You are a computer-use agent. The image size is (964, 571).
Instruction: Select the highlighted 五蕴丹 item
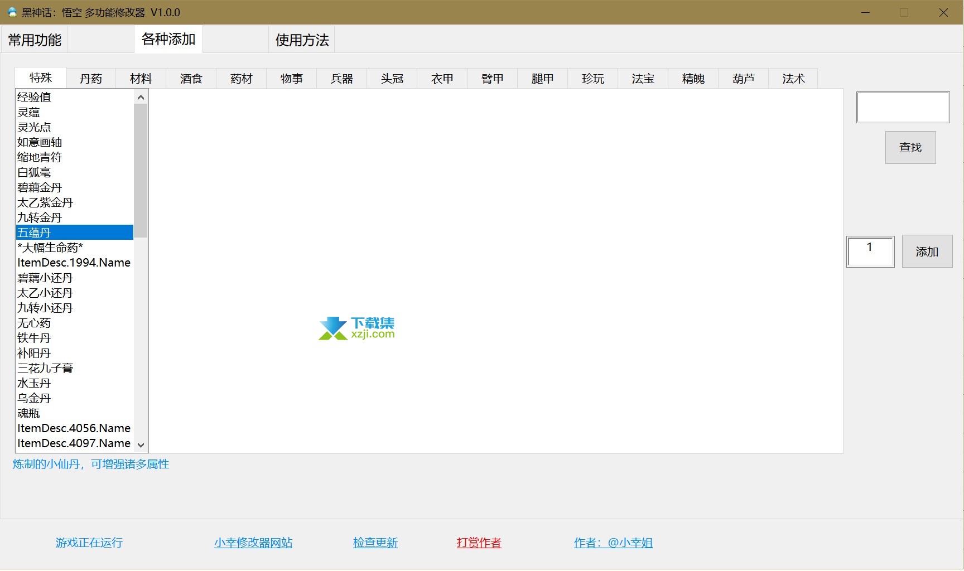(x=75, y=233)
